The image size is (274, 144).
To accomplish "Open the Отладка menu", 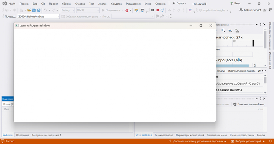I will click(80, 4).
